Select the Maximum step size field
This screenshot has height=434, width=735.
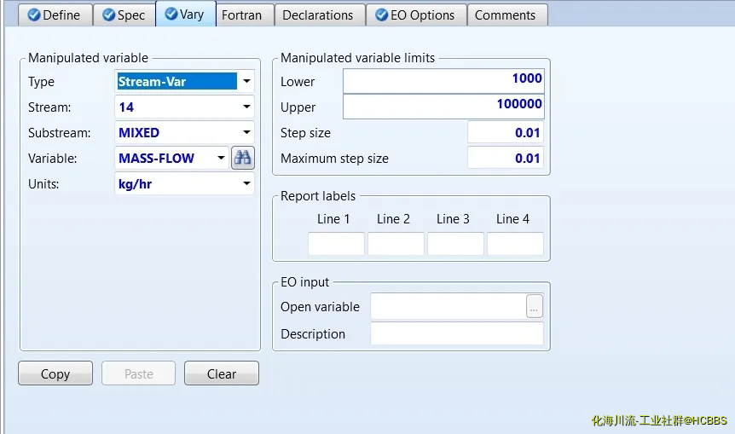(x=505, y=158)
